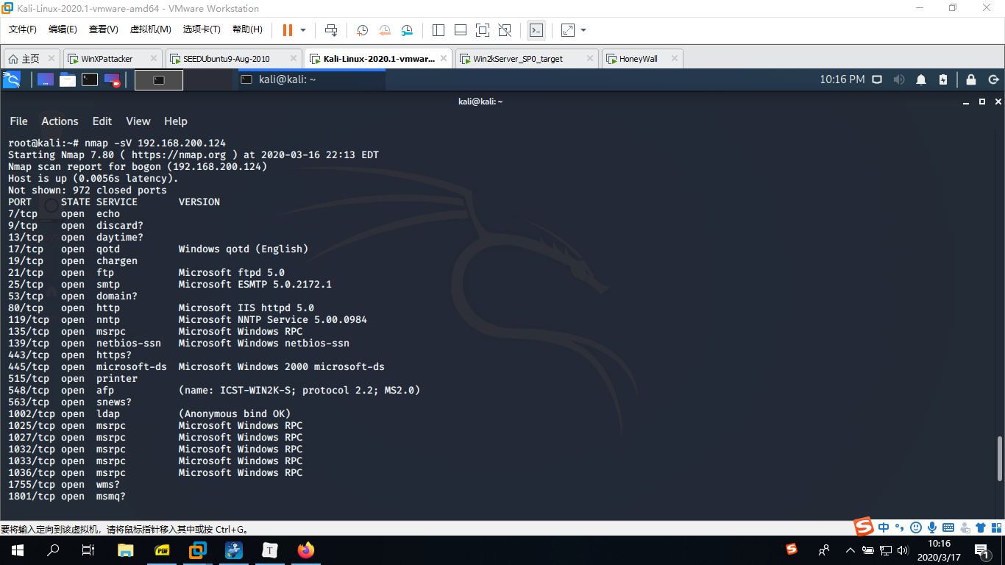Open the Windows Start menu
Image resolution: width=1005 pixels, height=565 pixels.
tap(17, 550)
